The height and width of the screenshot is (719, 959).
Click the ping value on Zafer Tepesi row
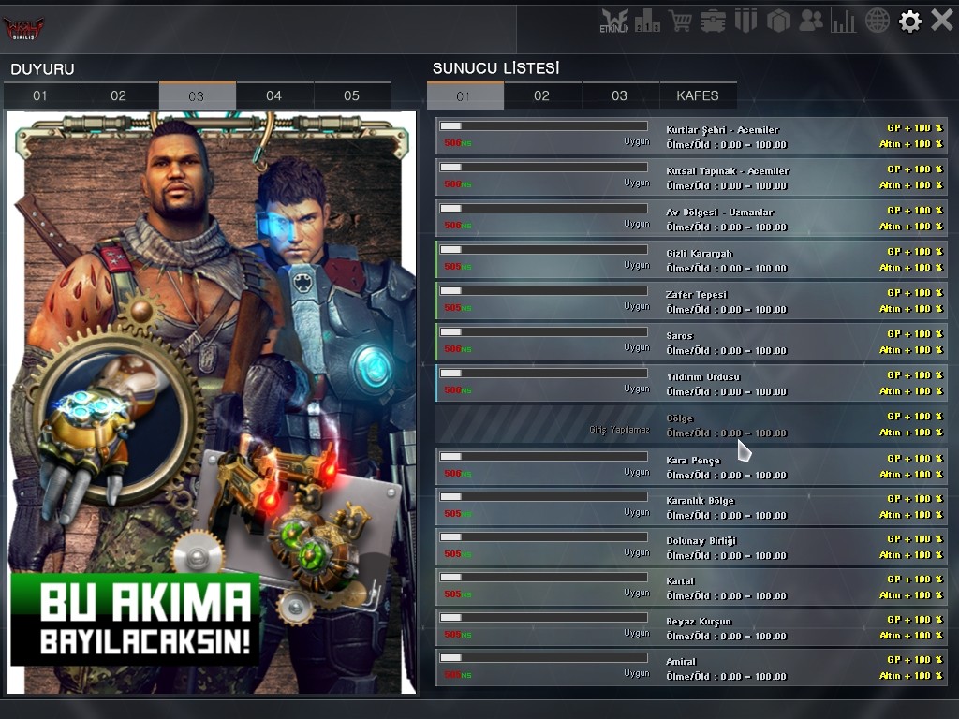click(457, 307)
